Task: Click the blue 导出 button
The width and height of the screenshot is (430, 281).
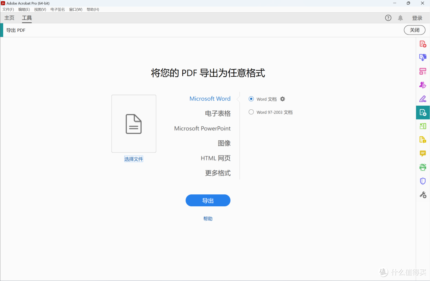Action: tap(208, 200)
